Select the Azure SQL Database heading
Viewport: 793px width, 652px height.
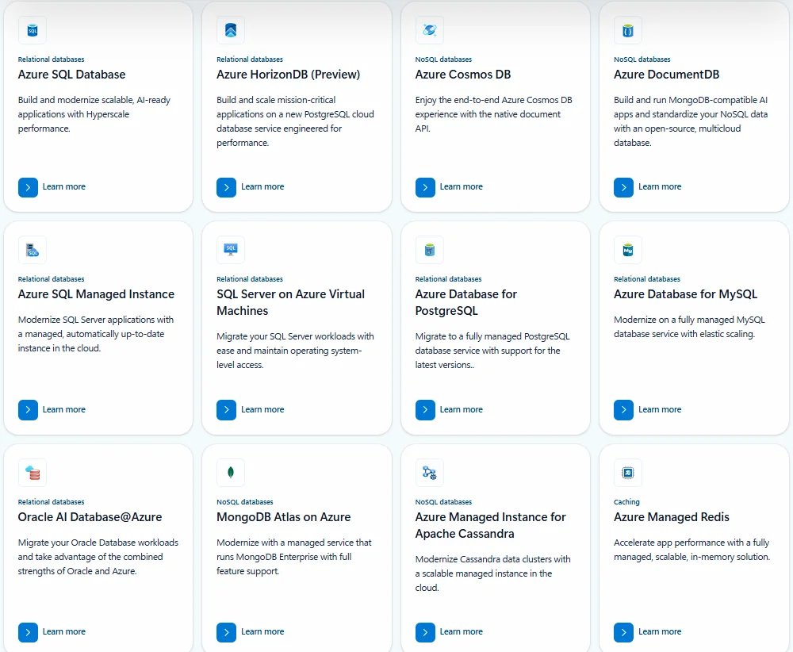click(72, 75)
